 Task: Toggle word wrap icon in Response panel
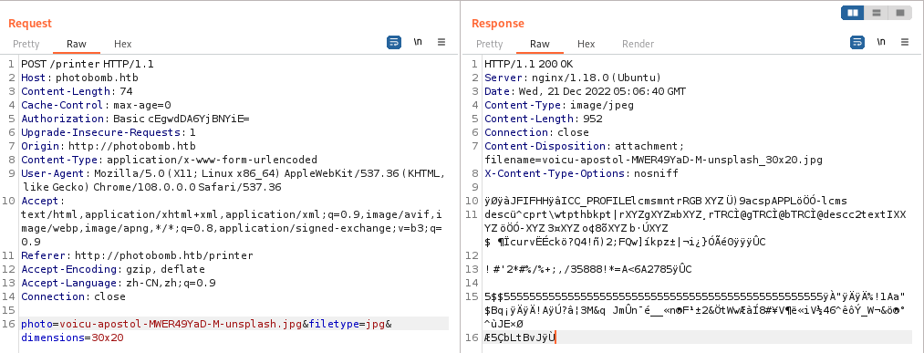click(x=857, y=42)
